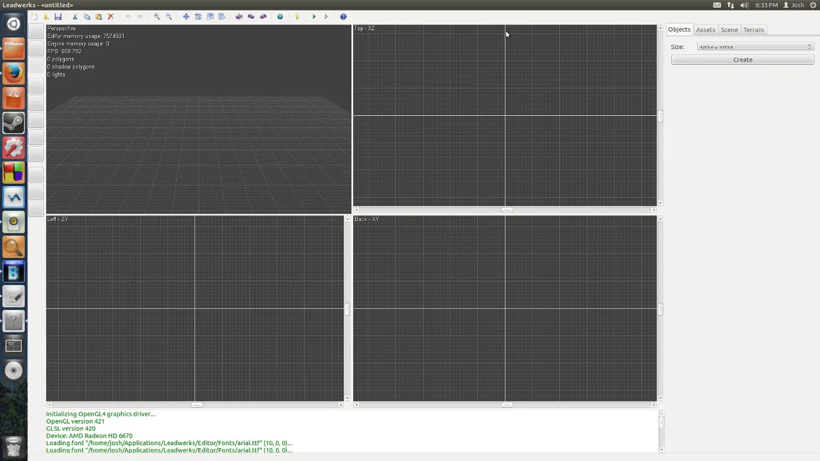The image size is (820, 461).
Task: Open the terrain Size dropdown
Action: (755, 47)
